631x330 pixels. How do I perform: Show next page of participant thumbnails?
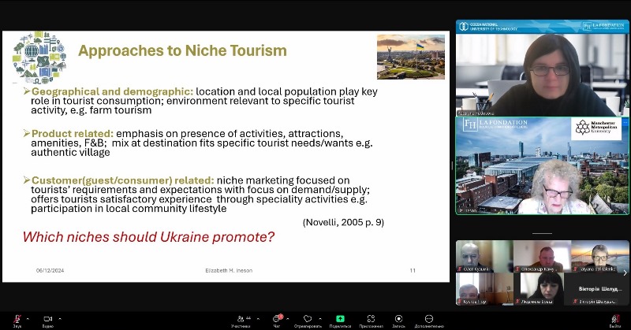click(625, 273)
